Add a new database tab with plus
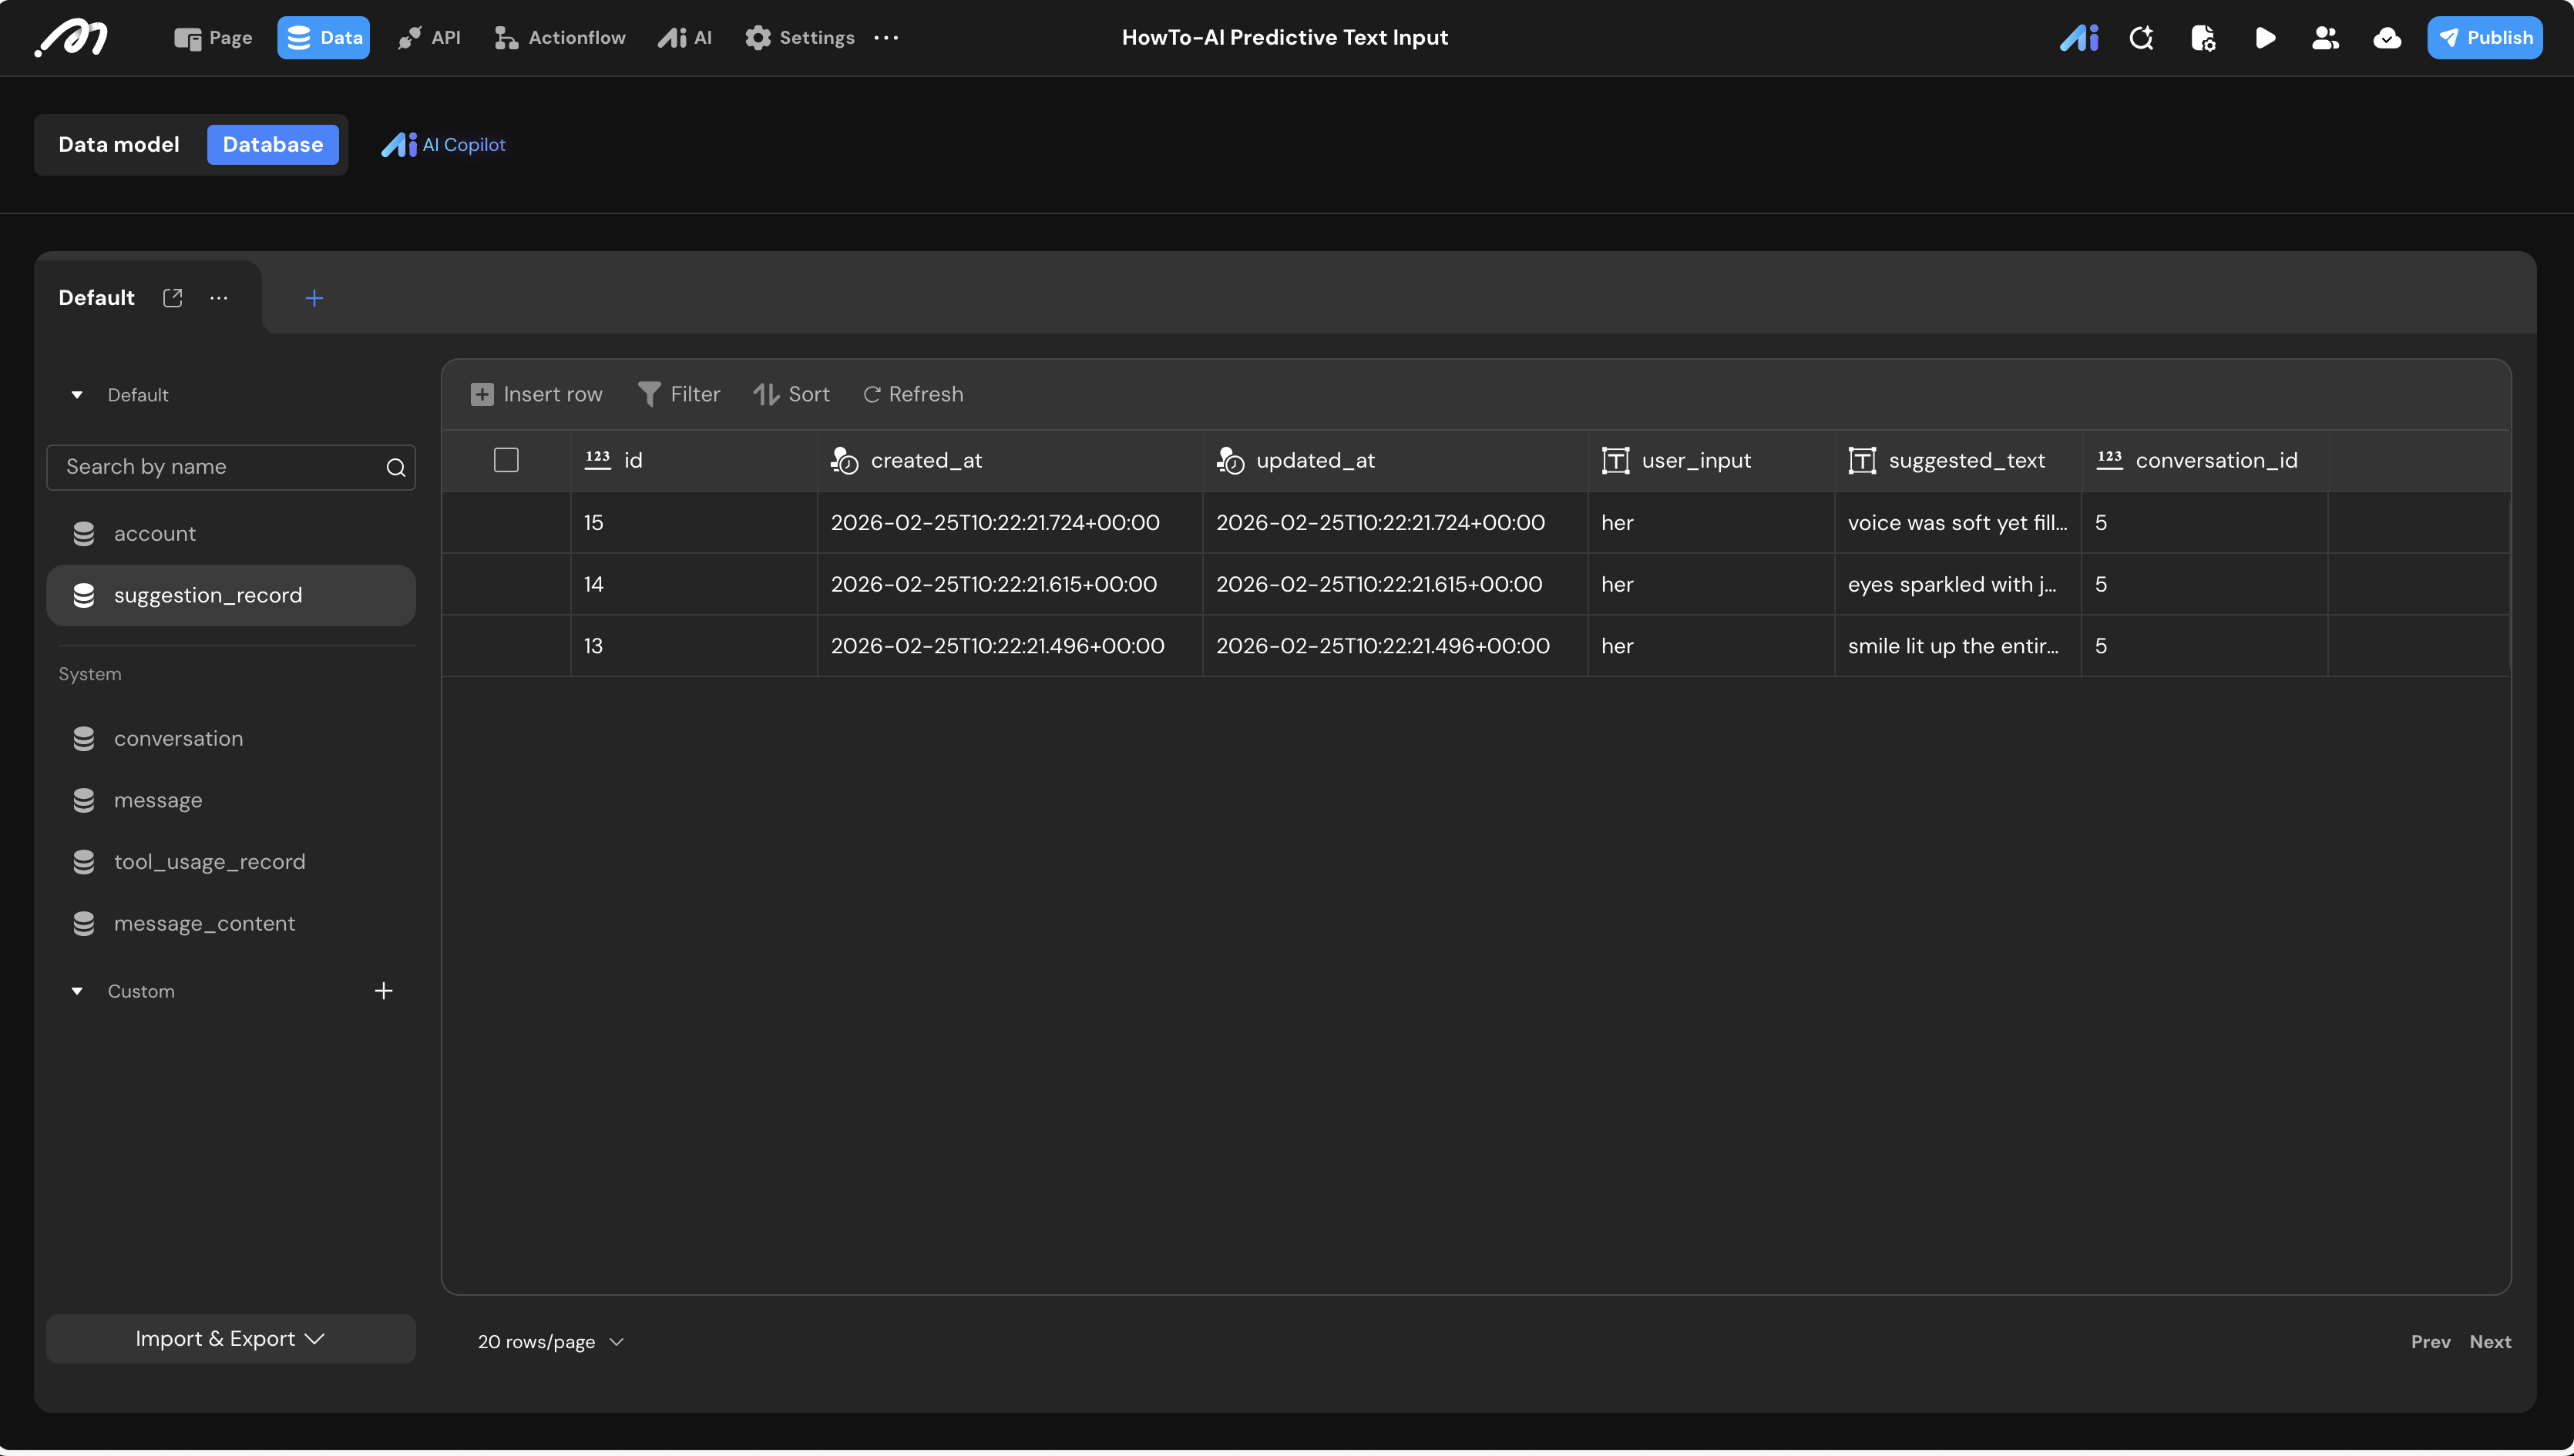 point(314,298)
